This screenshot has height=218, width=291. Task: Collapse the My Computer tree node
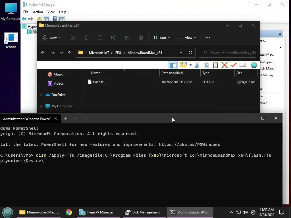coord(41,106)
